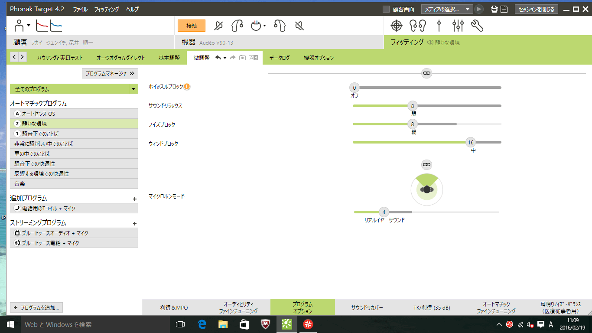Open the TK/利得 (35 dB) tab
The image size is (592, 333).
pyautogui.click(x=432, y=307)
